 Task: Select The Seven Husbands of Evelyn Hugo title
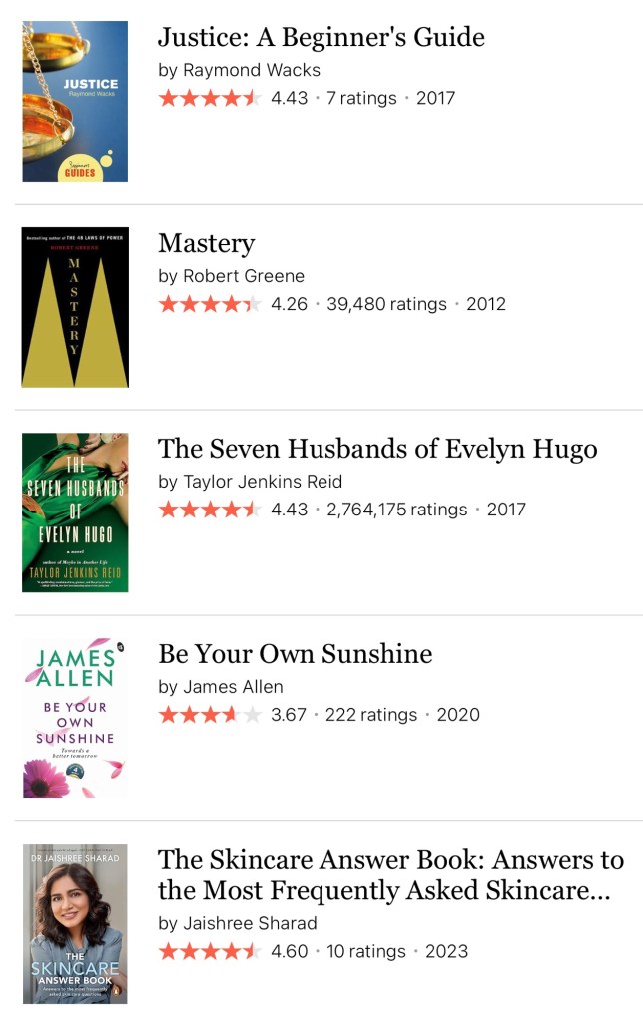tap(377, 450)
